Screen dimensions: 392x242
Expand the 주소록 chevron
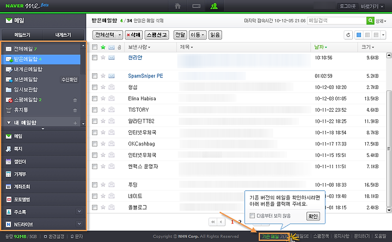click(x=79, y=212)
